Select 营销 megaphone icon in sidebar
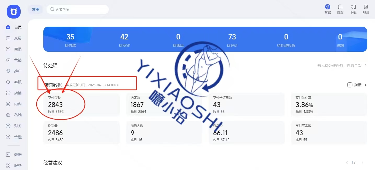Screen dimensions: 375x170 coord(8,60)
